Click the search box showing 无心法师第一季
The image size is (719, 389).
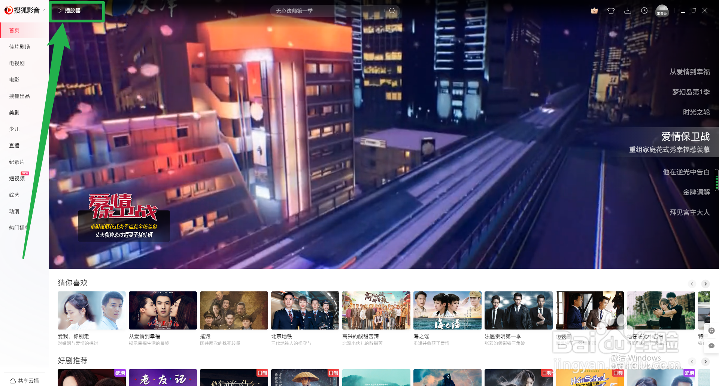tap(330, 11)
